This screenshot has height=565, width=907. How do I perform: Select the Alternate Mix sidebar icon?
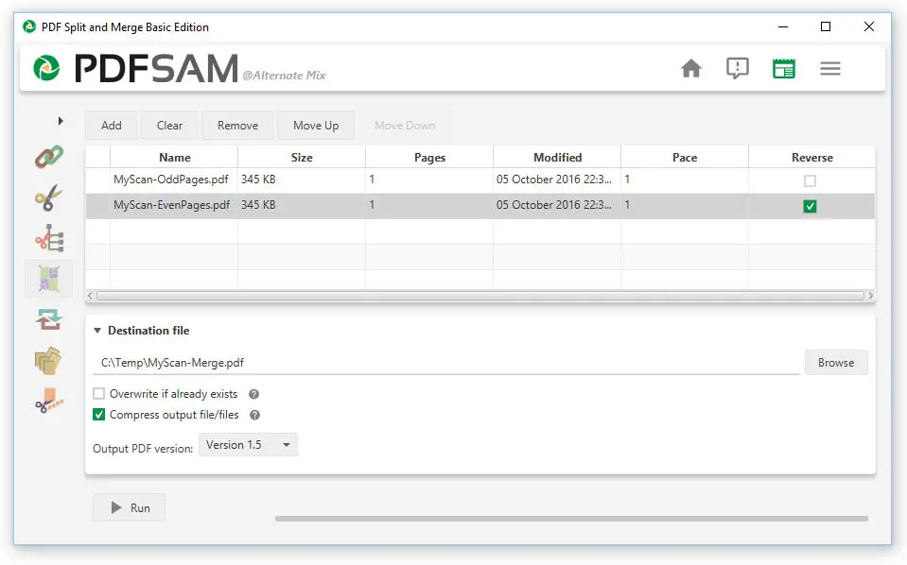pyautogui.click(x=49, y=279)
